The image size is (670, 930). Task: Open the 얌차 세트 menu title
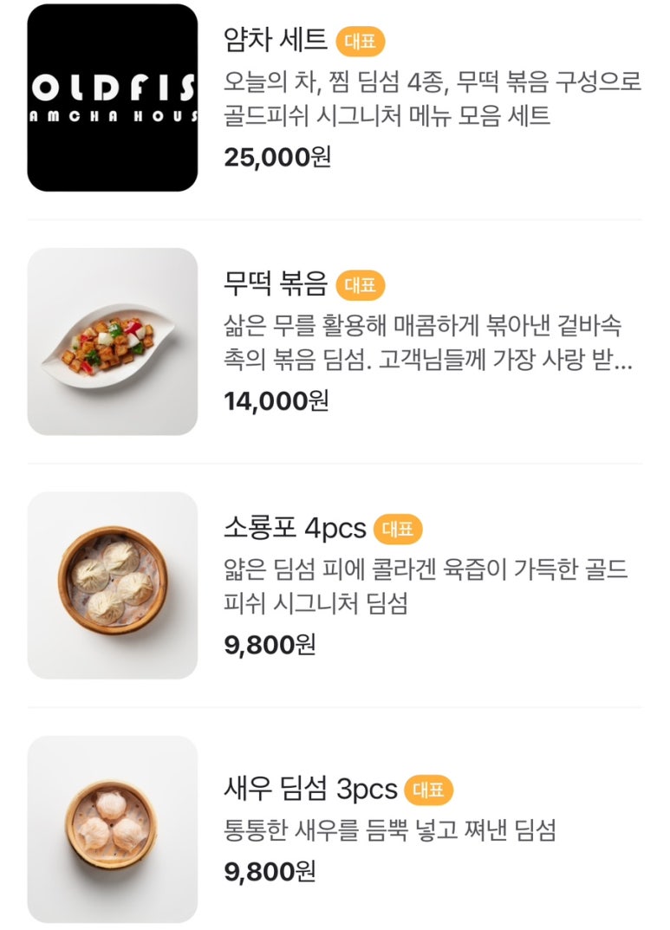click(276, 40)
